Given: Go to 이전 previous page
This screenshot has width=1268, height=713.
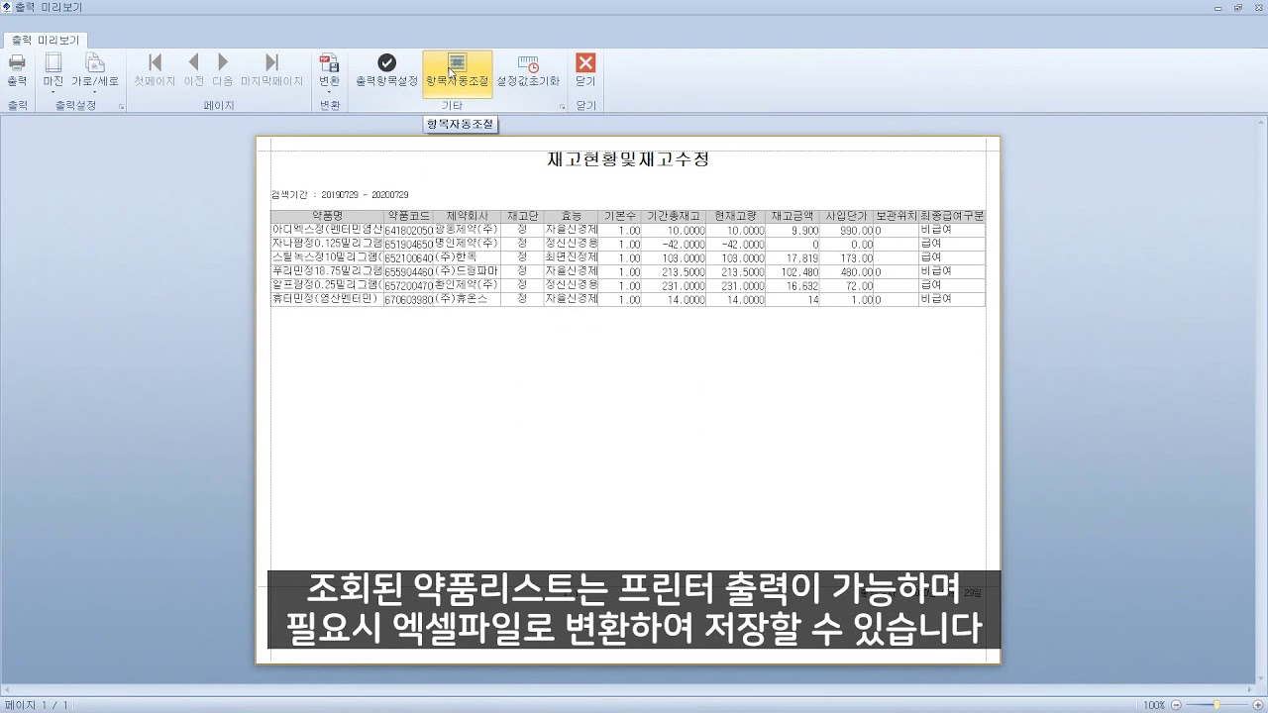Looking at the screenshot, I should tap(194, 70).
